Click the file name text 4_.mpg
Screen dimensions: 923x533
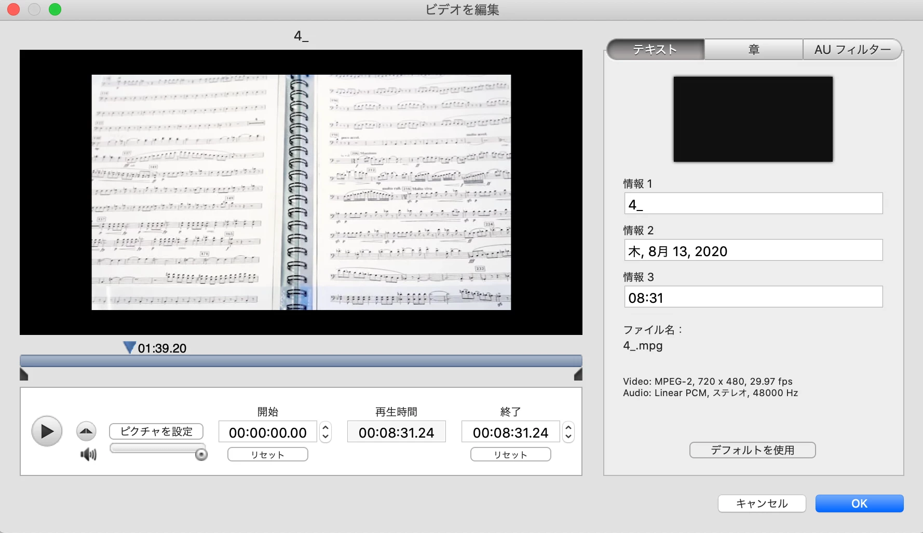point(643,346)
